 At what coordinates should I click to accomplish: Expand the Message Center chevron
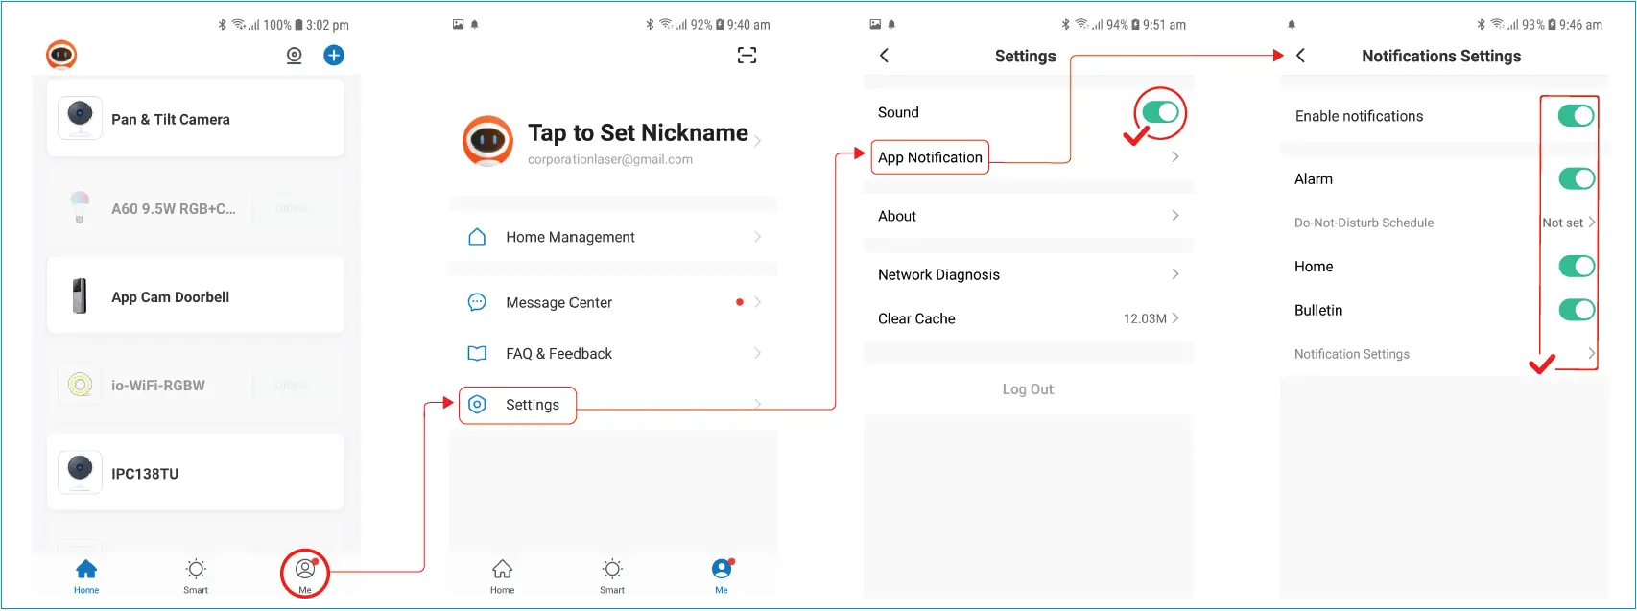(758, 302)
